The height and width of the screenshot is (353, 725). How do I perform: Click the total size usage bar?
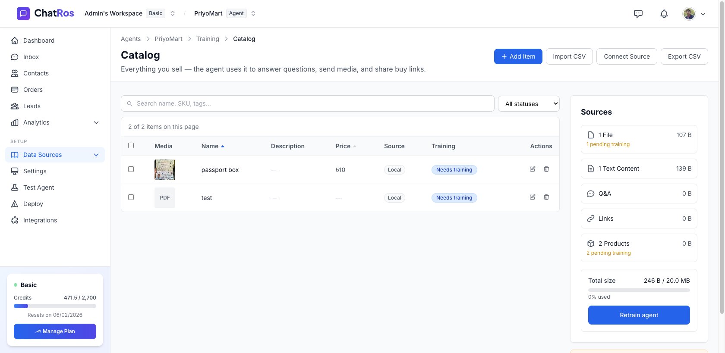639,290
